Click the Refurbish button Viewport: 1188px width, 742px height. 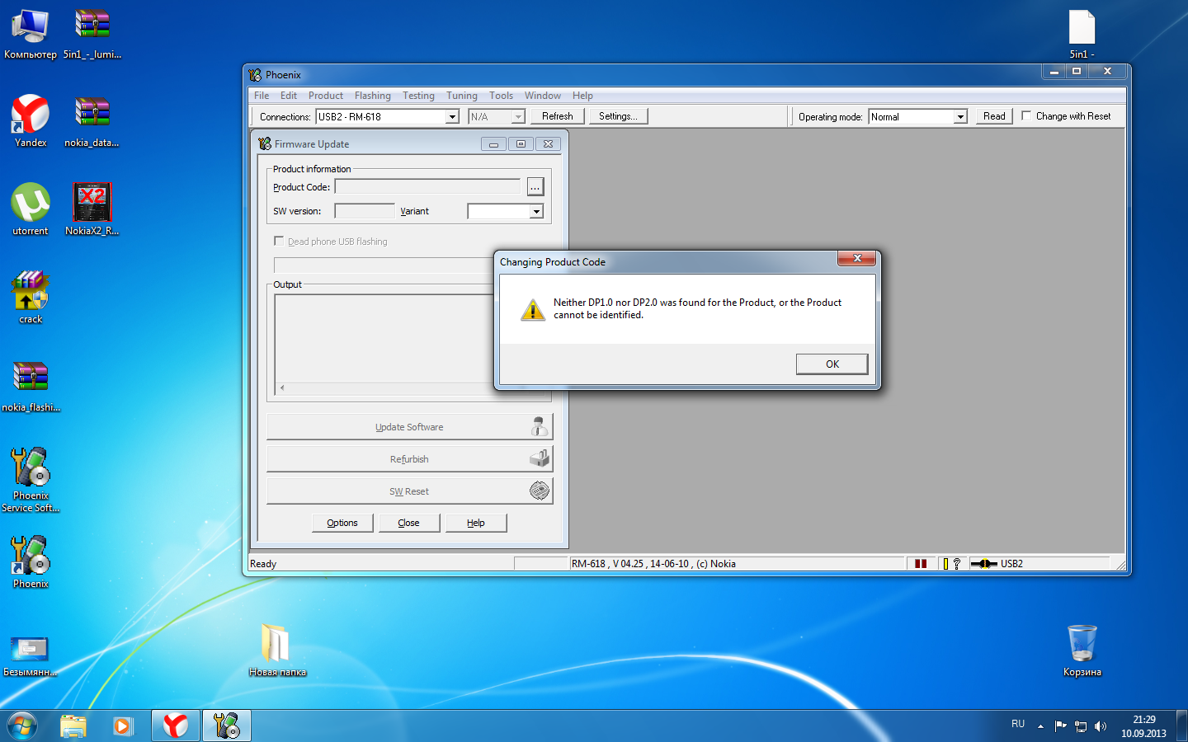[409, 459]
